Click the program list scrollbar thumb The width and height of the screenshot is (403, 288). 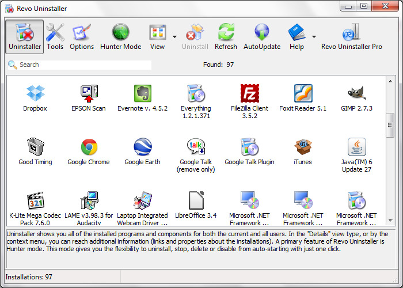point(390,125)
